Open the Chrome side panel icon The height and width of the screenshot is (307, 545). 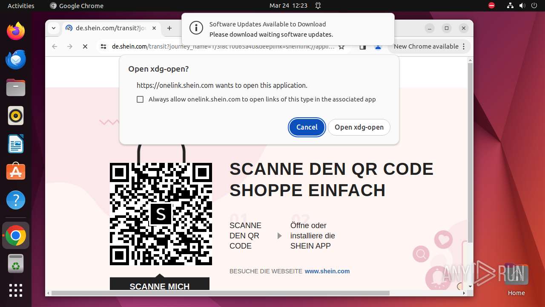[x=363, y=47]
